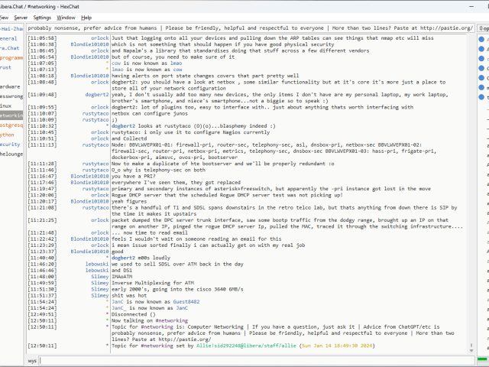Select the rust channel in the sidebar
489x367 pixels.
pyautogui.click(x=6, y=67)
